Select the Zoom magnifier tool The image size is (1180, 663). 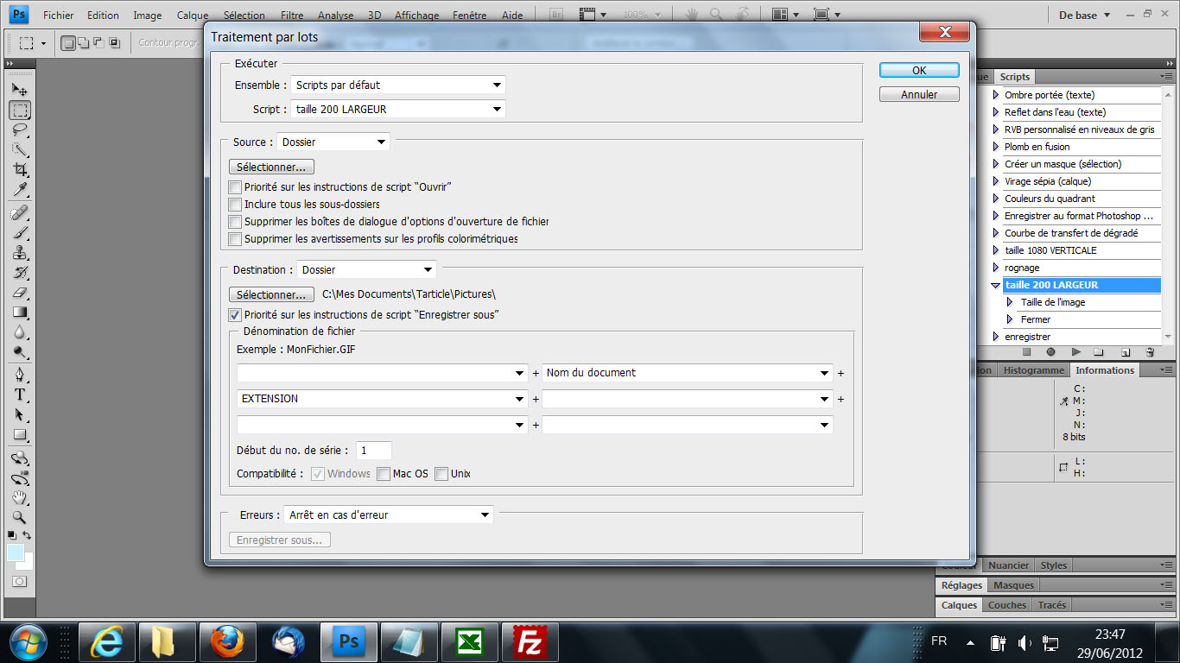[20, 518]
